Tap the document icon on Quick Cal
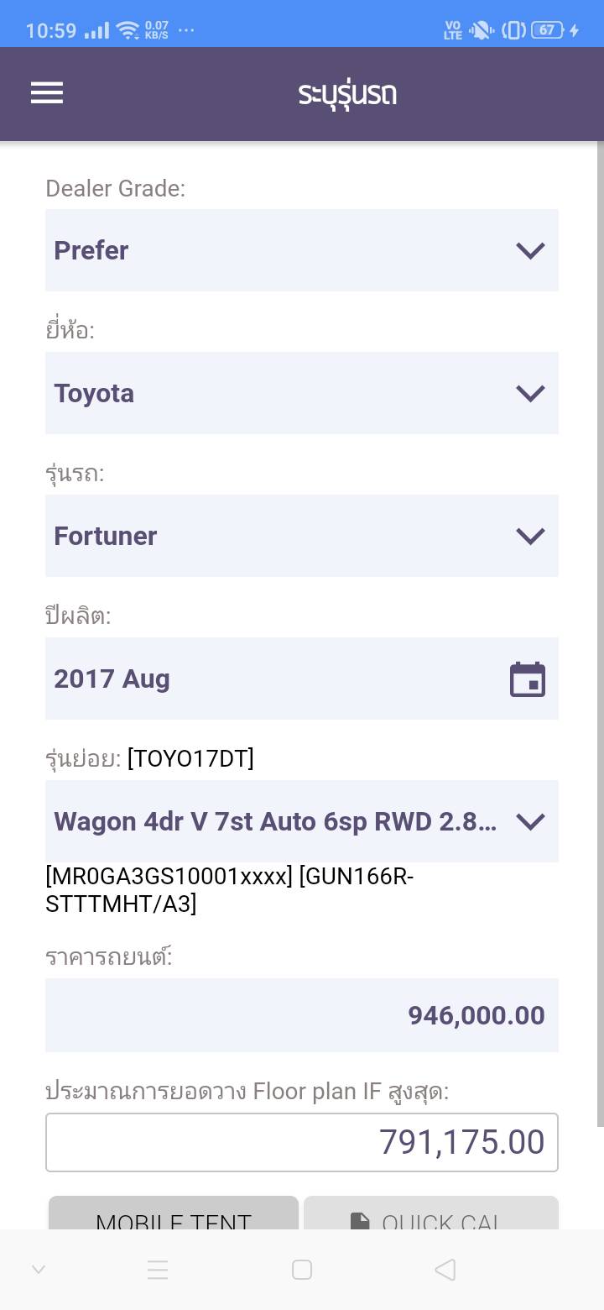 tap(360, 1220)
